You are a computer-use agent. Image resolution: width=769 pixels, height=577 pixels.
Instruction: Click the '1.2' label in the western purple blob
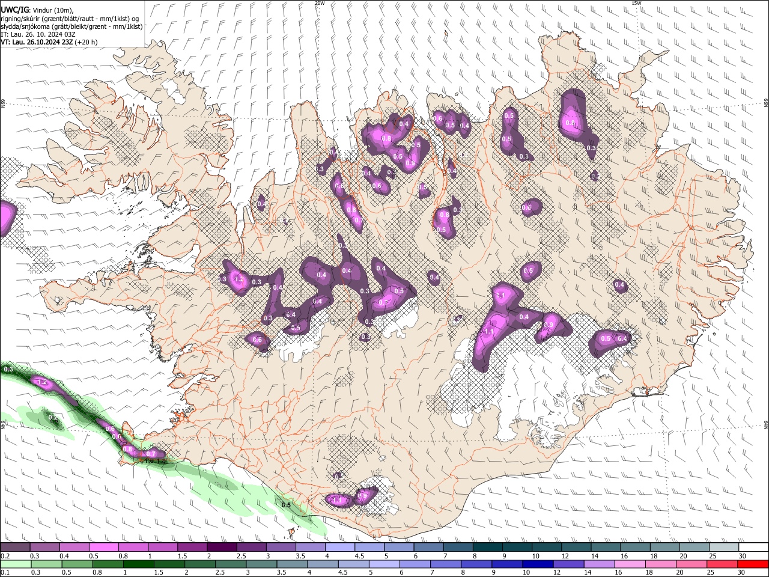[238, 279]
